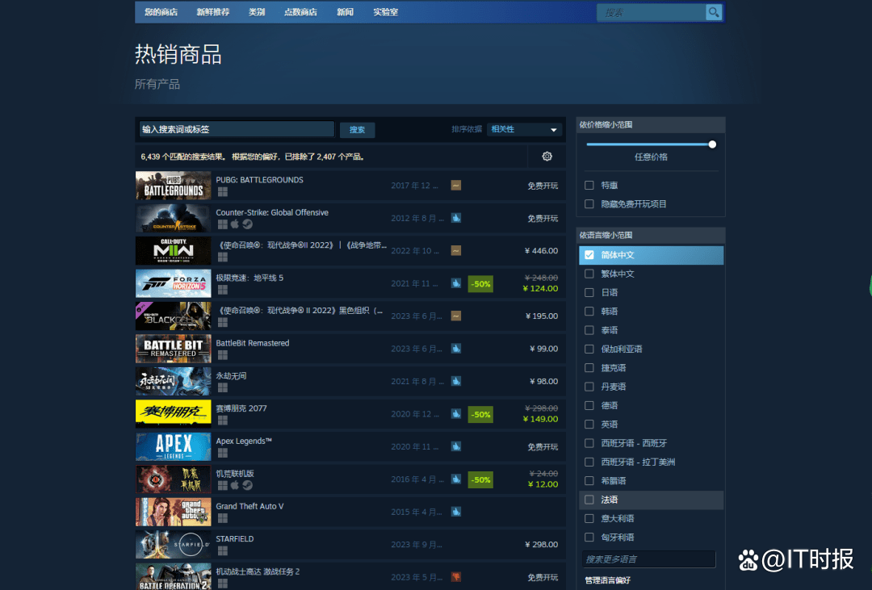Click the 搜索更多语言 input field

(x=648, y=559)
